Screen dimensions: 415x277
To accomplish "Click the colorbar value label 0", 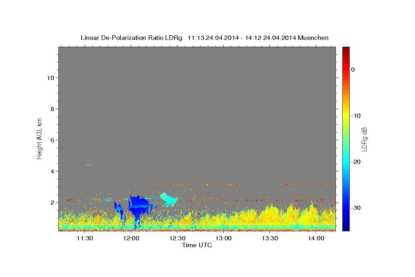I will click(x=353, y=70).
